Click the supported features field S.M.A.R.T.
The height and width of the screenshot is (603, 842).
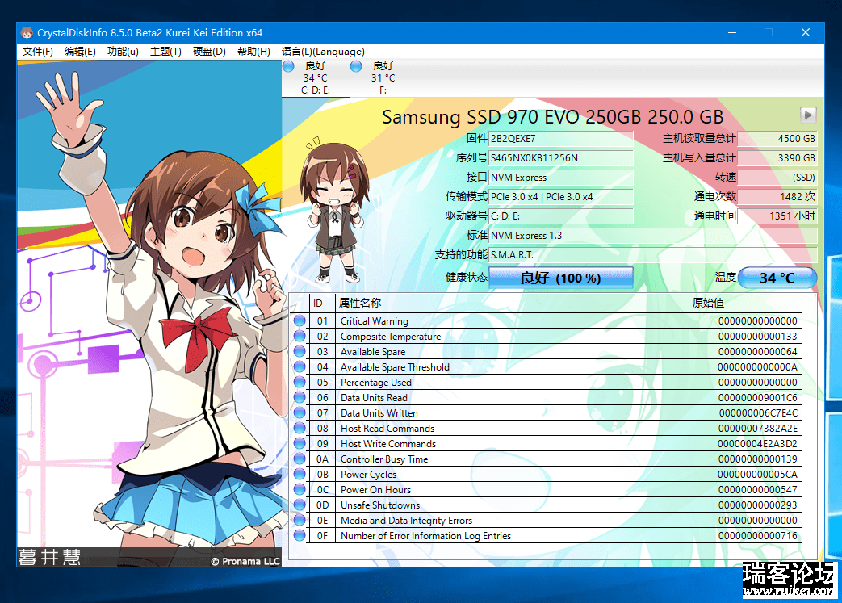pos(653,254)
